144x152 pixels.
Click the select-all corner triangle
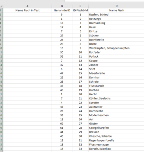(x=1, y=6)
